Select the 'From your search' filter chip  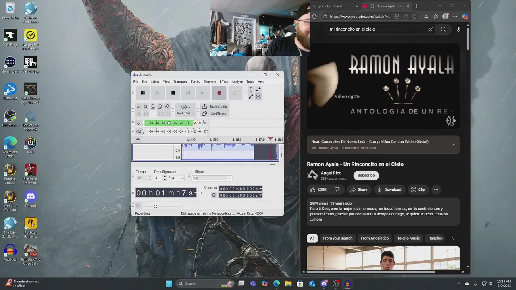tap(338, 238)
